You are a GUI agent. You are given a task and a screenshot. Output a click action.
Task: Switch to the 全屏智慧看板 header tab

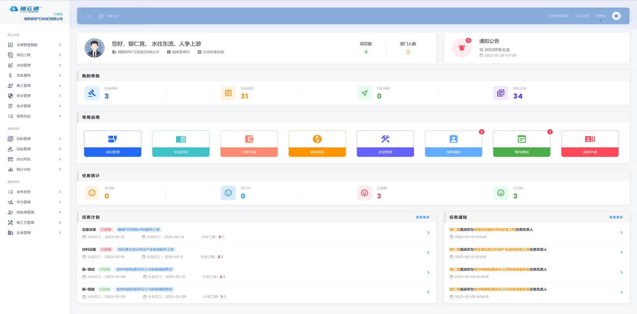coord(558,16)
